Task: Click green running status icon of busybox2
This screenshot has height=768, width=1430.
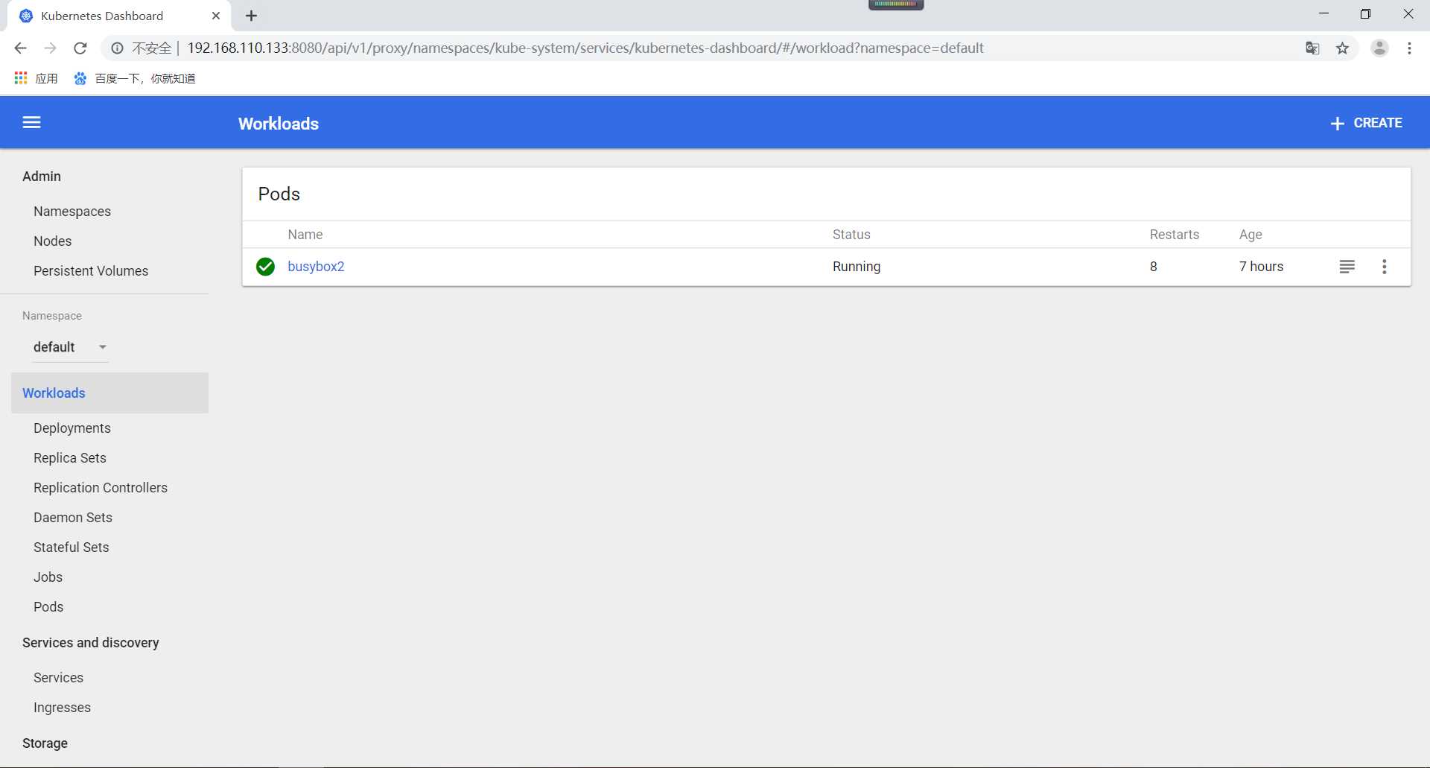Action: [265, 267]
